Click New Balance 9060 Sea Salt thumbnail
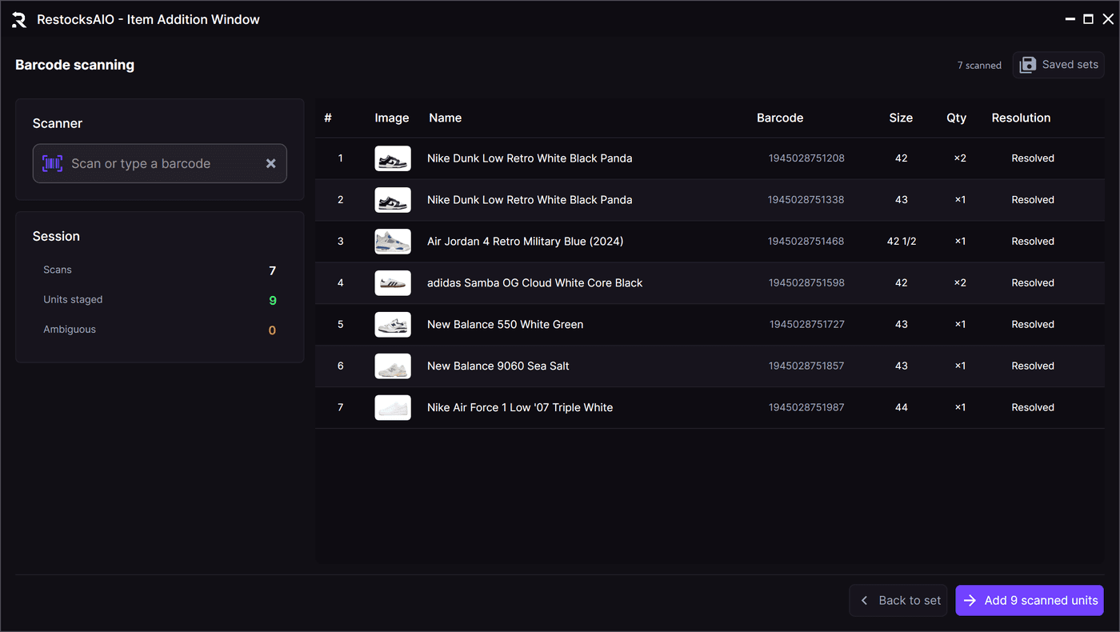The height and width of the screenshot is (632, 1120). click(393, 366)
